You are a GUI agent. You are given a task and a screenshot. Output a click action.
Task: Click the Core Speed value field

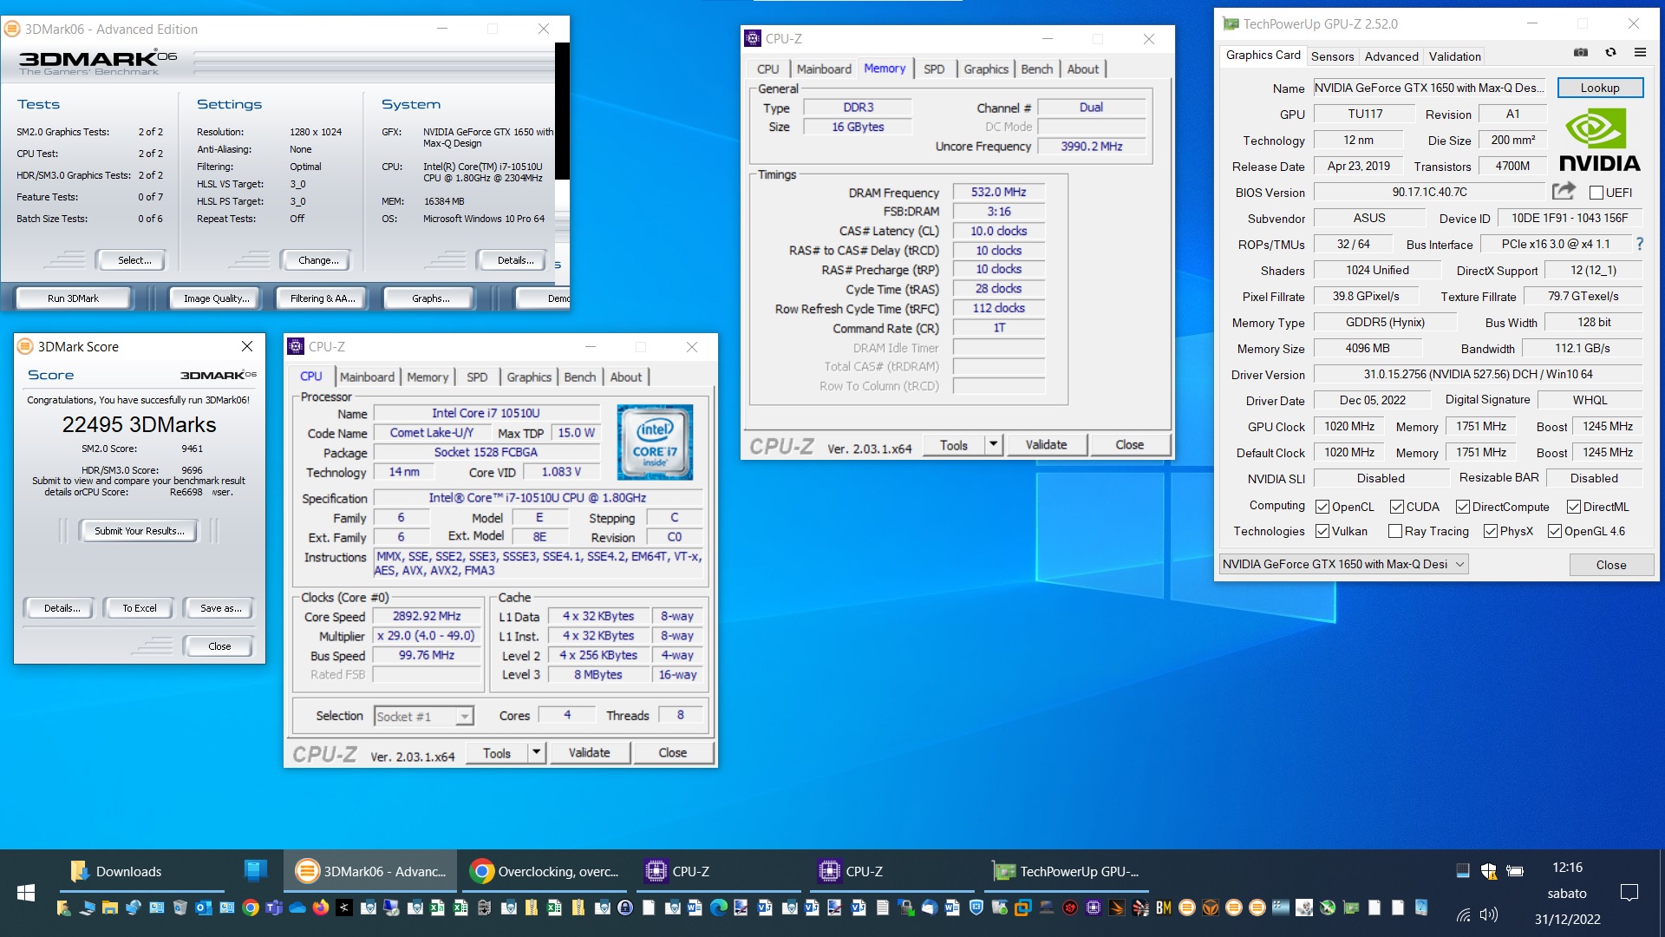click(x=427, y=616)
